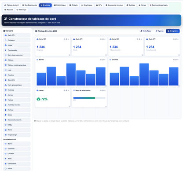Open the Sources de données tab
The width and height of the screenshot is (183, 171).
114,5
